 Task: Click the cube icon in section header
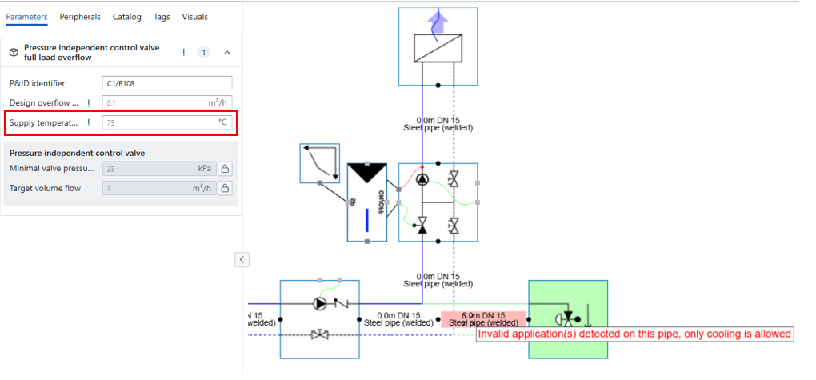pyautogui.click(x=14, y=53)
